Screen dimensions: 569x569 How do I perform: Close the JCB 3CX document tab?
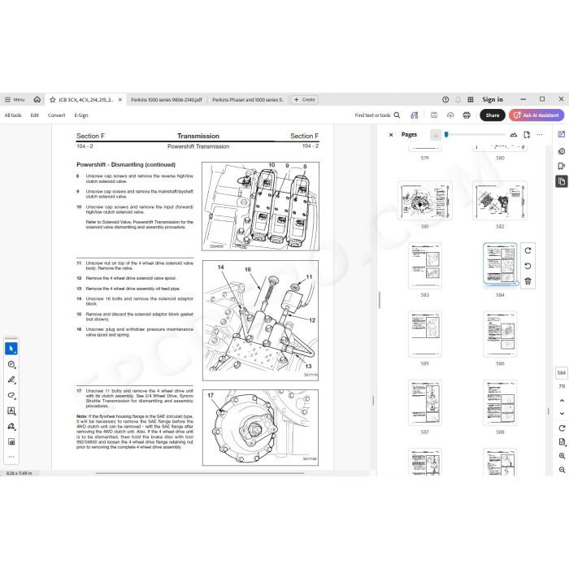point(120,99)
